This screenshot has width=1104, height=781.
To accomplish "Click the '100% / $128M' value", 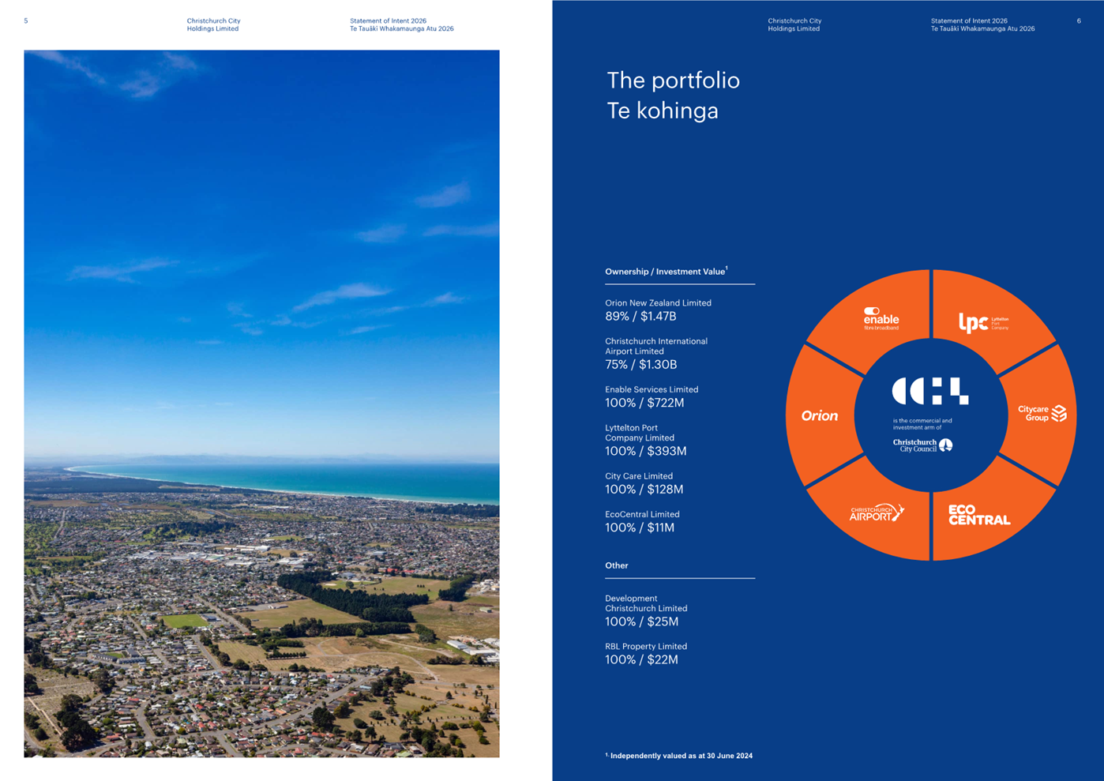I will coord(644,490).
